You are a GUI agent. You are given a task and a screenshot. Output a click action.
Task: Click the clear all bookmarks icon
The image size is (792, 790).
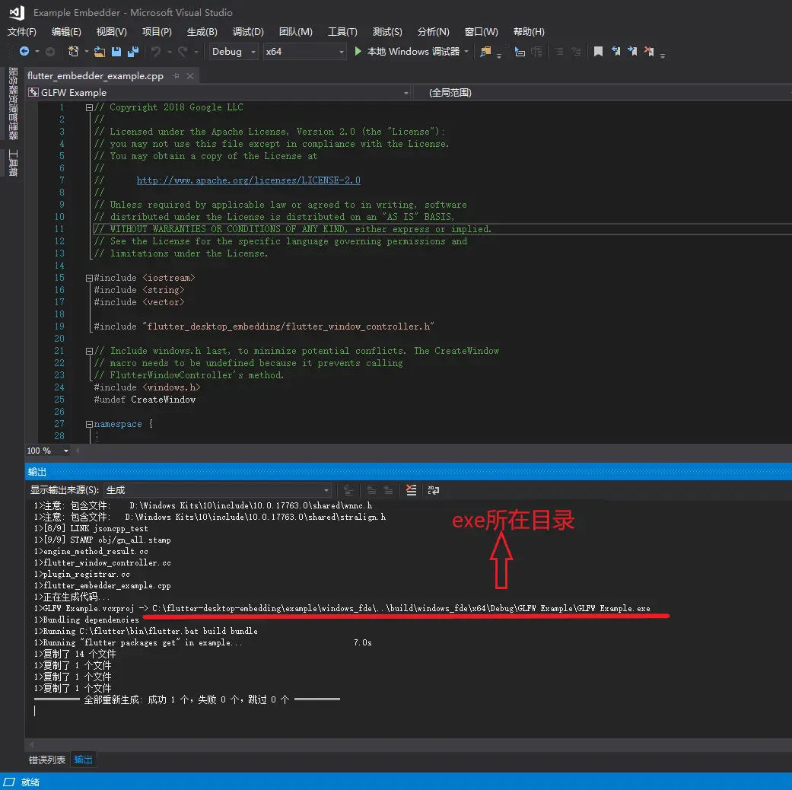[x=649, y=51]
